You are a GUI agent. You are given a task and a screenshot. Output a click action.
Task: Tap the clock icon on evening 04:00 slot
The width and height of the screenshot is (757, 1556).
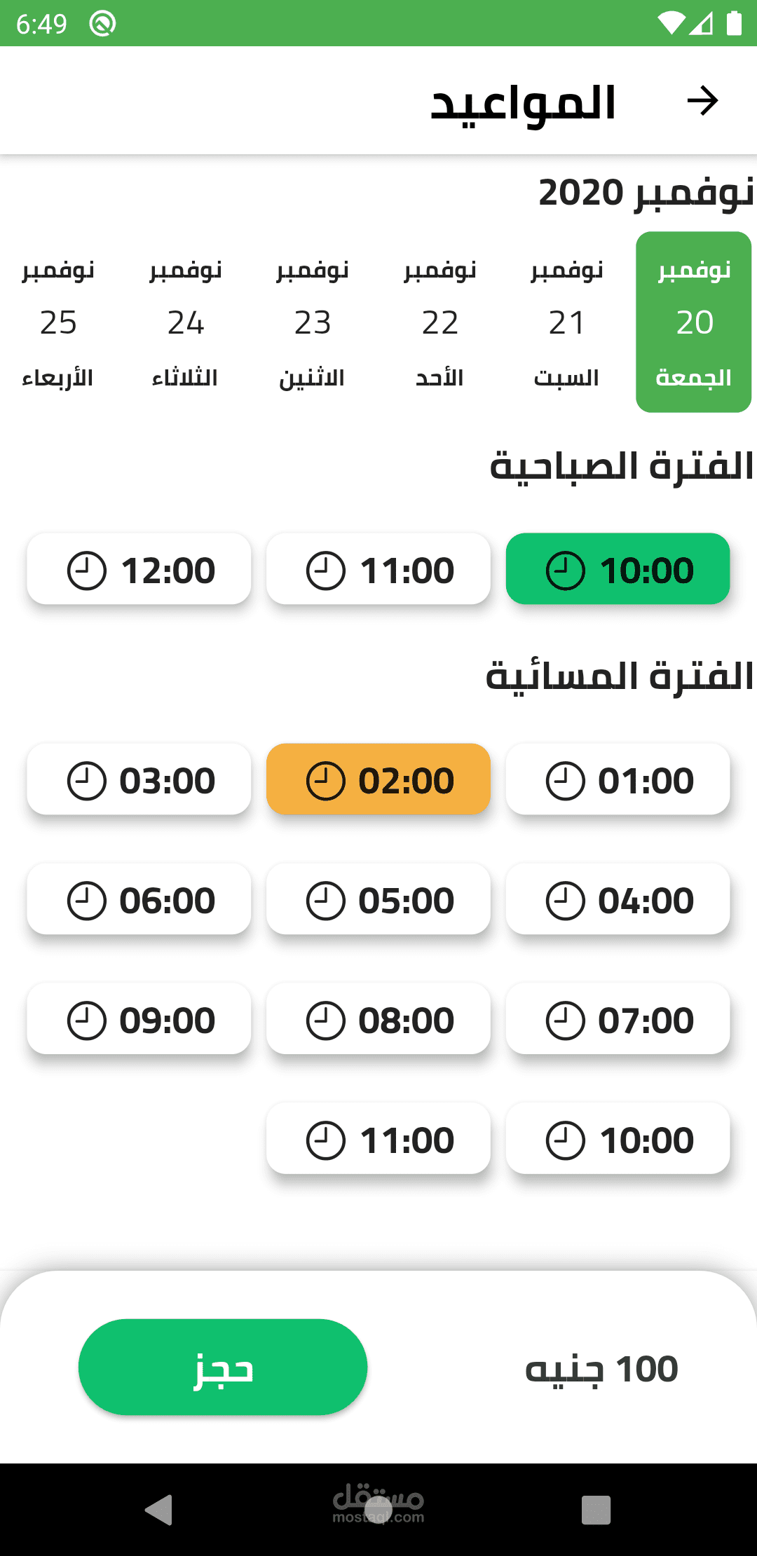coord(565,901)
